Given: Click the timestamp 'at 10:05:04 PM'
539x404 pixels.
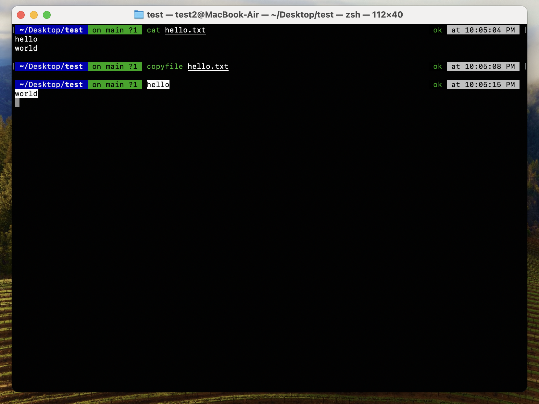Looking at the screenshot, I should pyautogui.click(x=483, y=30).
